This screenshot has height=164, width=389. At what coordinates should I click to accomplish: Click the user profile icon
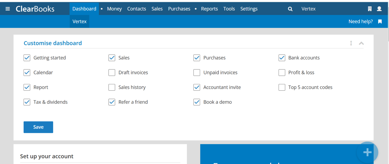(379, 8)
